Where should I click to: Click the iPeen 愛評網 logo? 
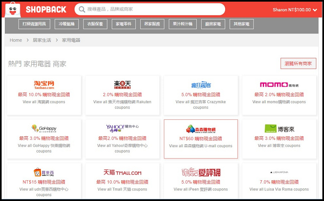(x=201, y=172)
